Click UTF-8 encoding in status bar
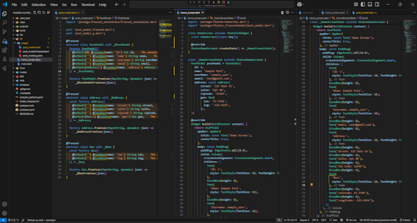 tap(315, 220)
